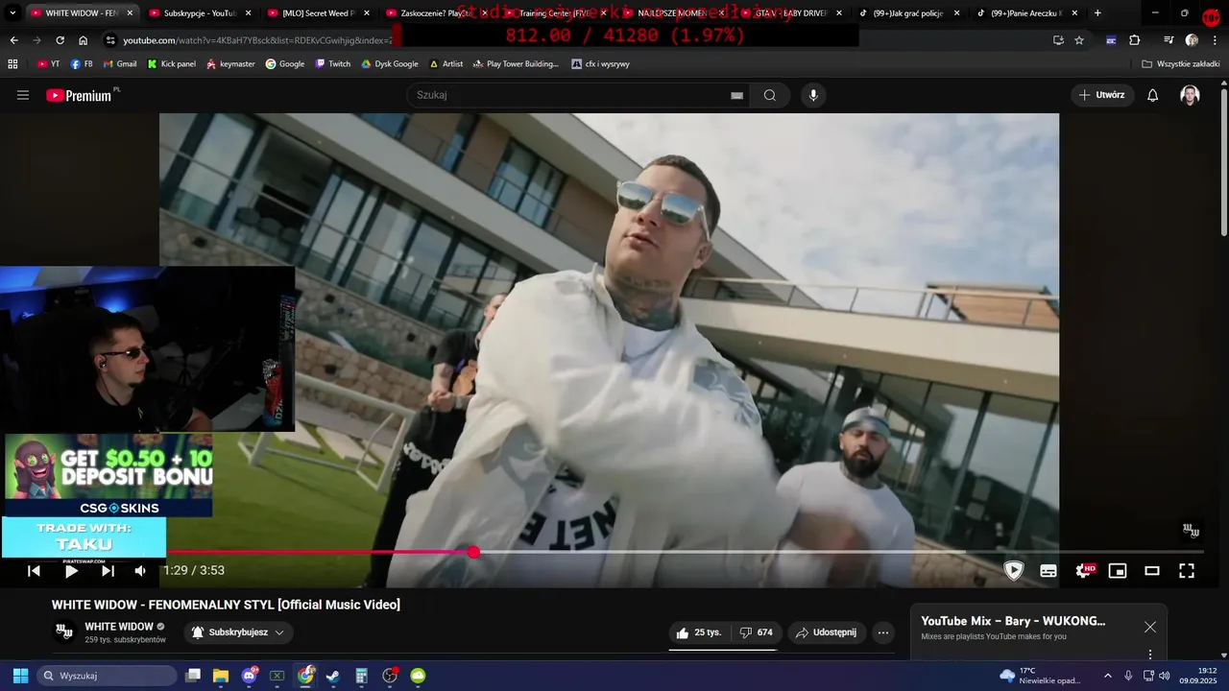1229x691 pixels.
Task: Click the red playhead scrubber
Action: point(473,552)
